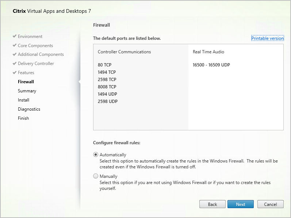
Task: Click the Real Time Audio heading
Action: point(208,52)
